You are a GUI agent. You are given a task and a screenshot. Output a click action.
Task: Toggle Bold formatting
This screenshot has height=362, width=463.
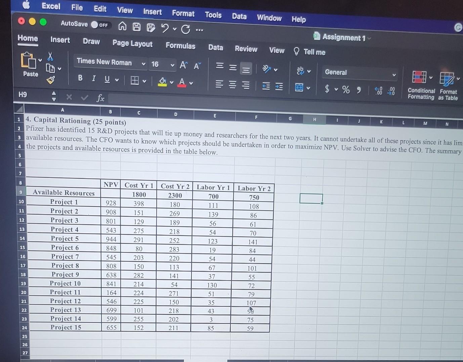coord(80,78)
